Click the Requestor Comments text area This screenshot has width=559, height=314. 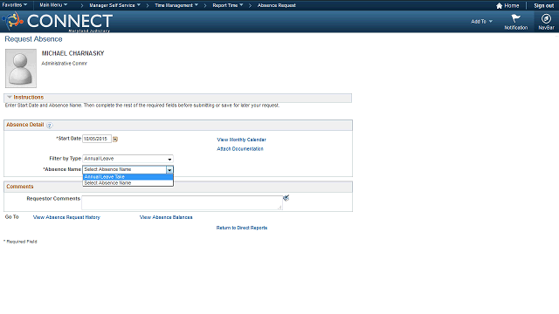click(182, 202)
